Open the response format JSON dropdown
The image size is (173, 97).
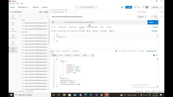click(86, 56)
